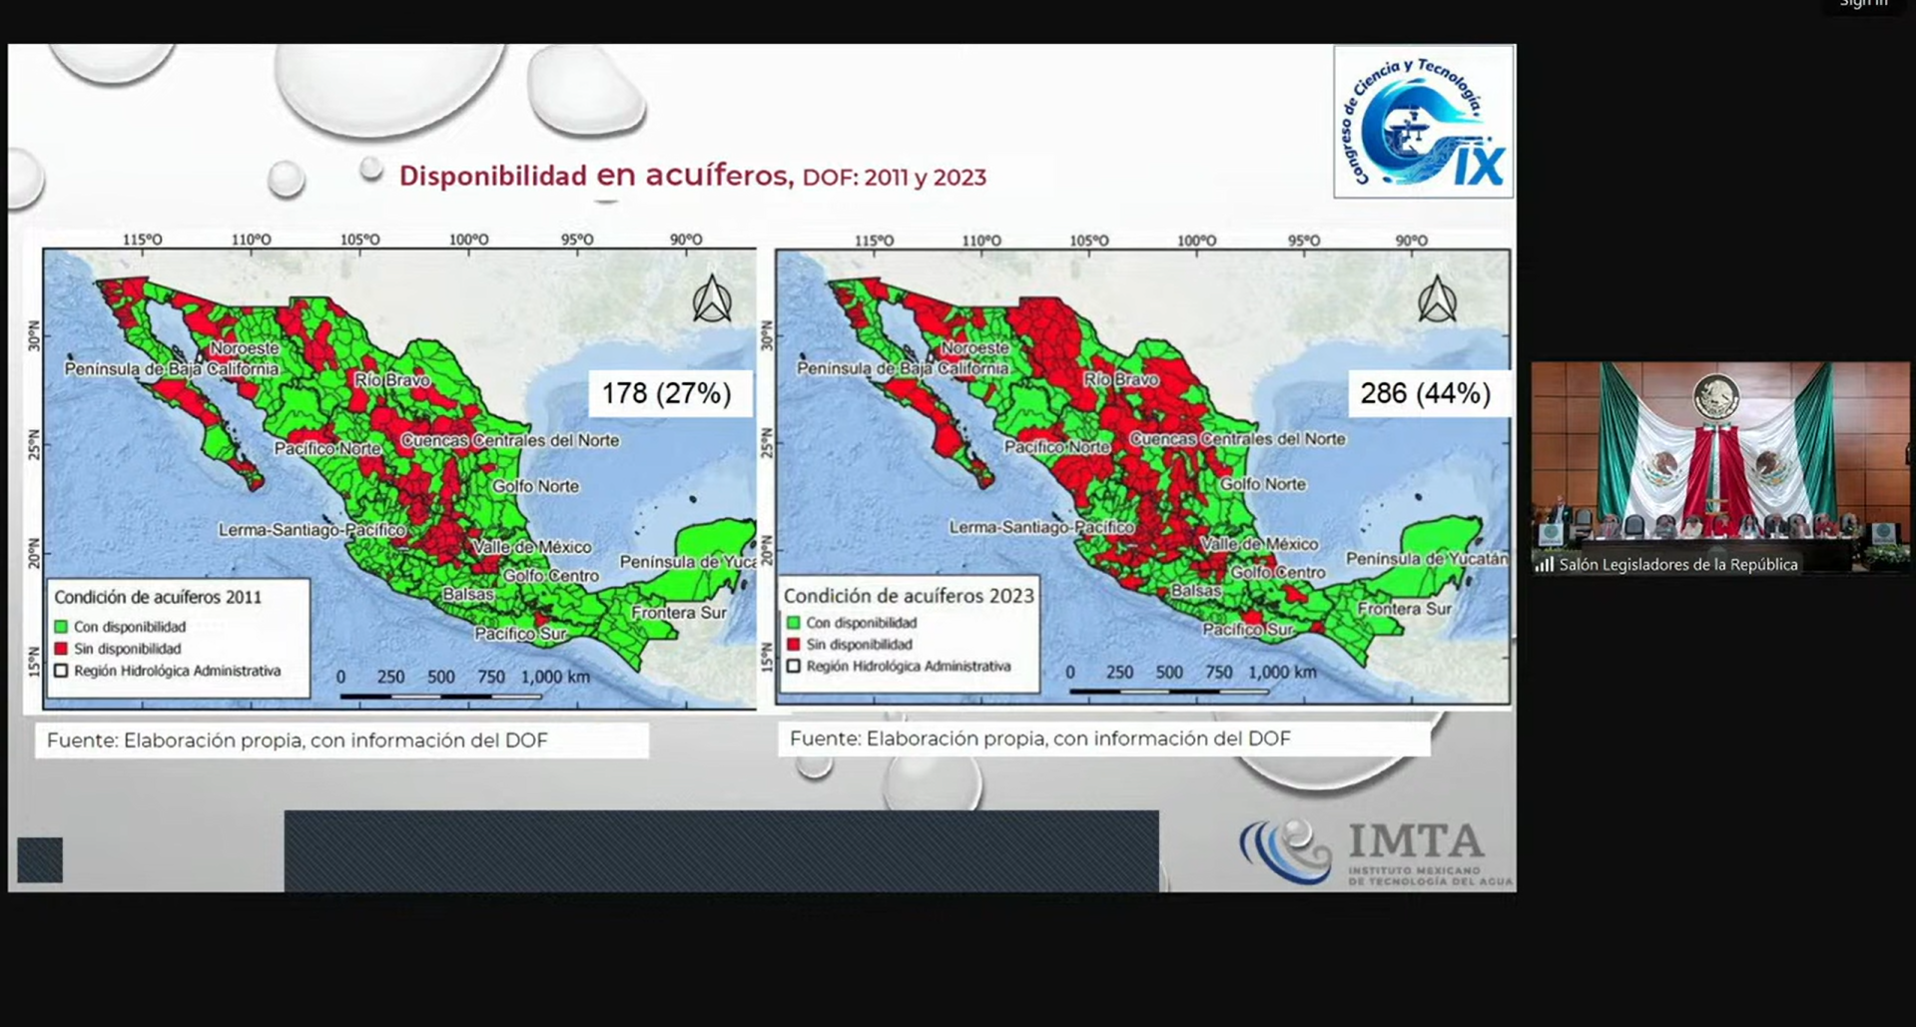Click the dark banner at slide bottom
This screenshot has height=1027, width=1916.
721,850
